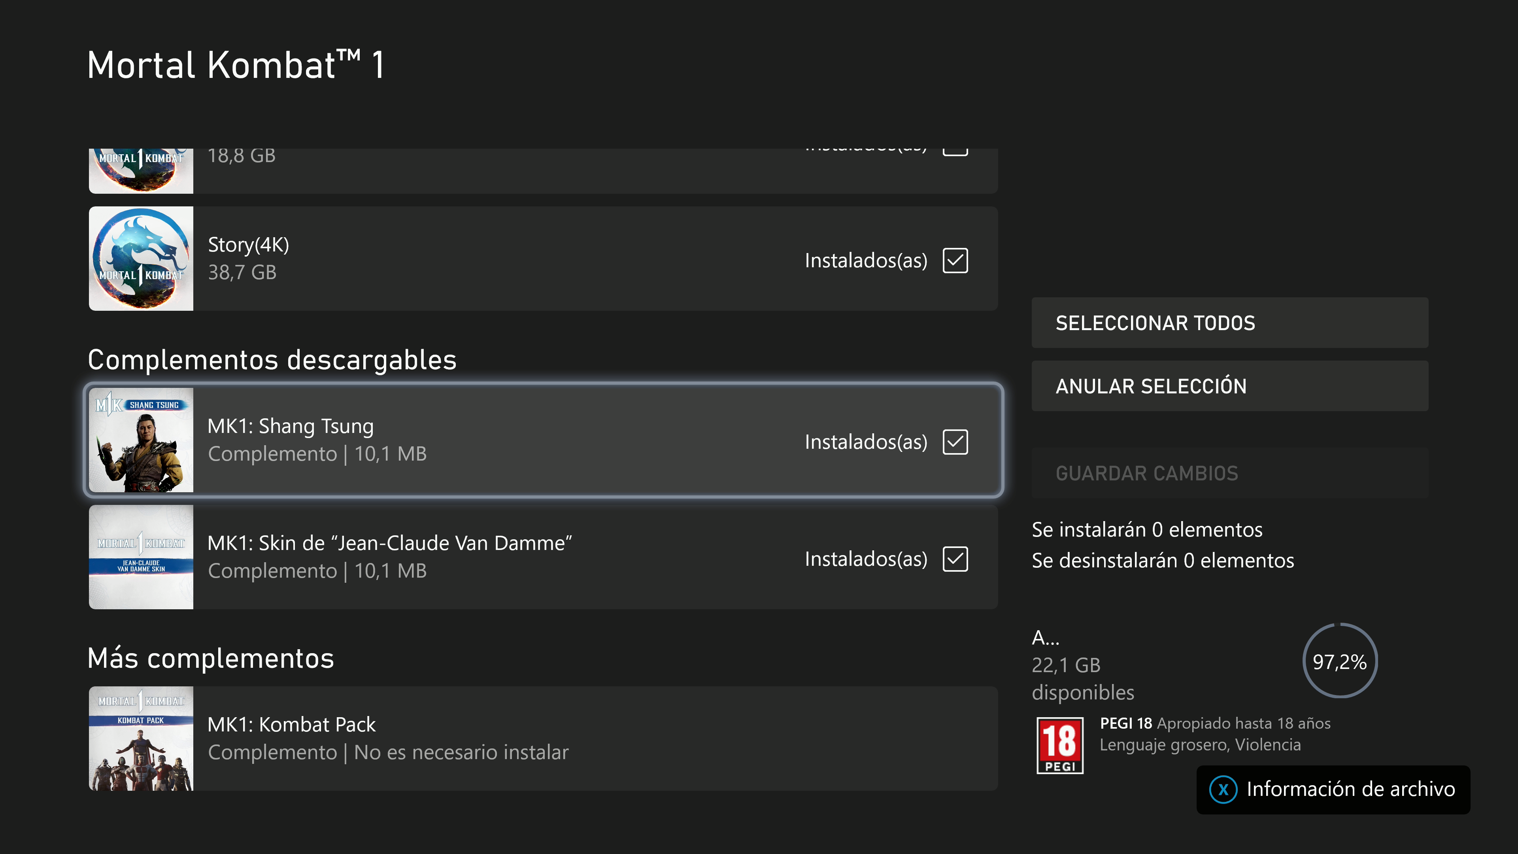Click the Instalados(as) label for Story(4K)

point(866,261)
